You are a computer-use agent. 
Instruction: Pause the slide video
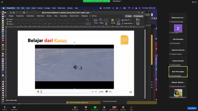point(38,92)
